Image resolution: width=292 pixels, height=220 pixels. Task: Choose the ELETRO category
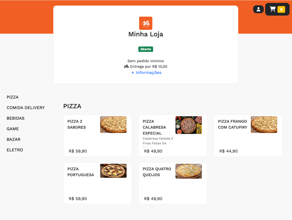15,150
